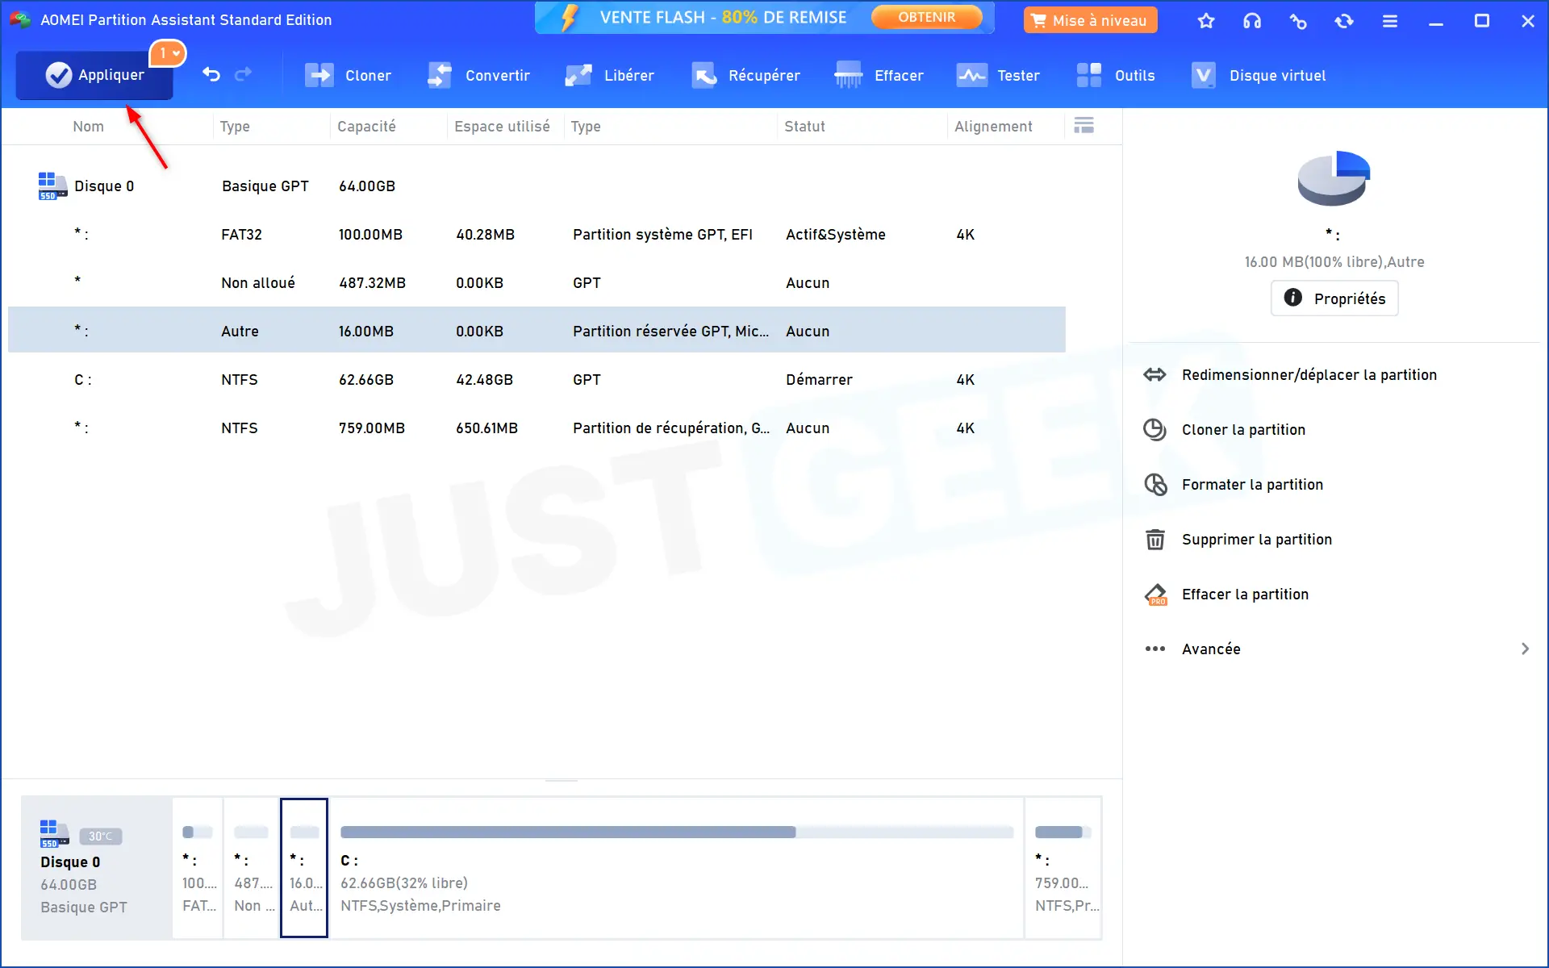Open the pending operations count dropdown
Viewport: 1549px width, 968px height.
(x=169, y=53)
